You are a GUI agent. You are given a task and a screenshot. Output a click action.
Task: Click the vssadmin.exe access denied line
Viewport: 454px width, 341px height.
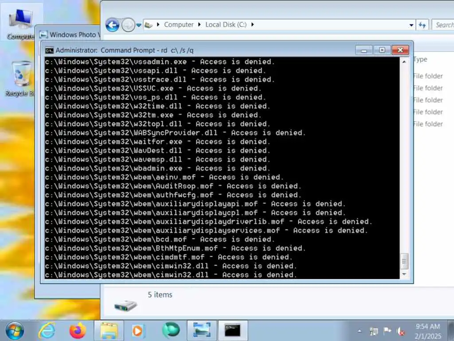tap(160, 61)
